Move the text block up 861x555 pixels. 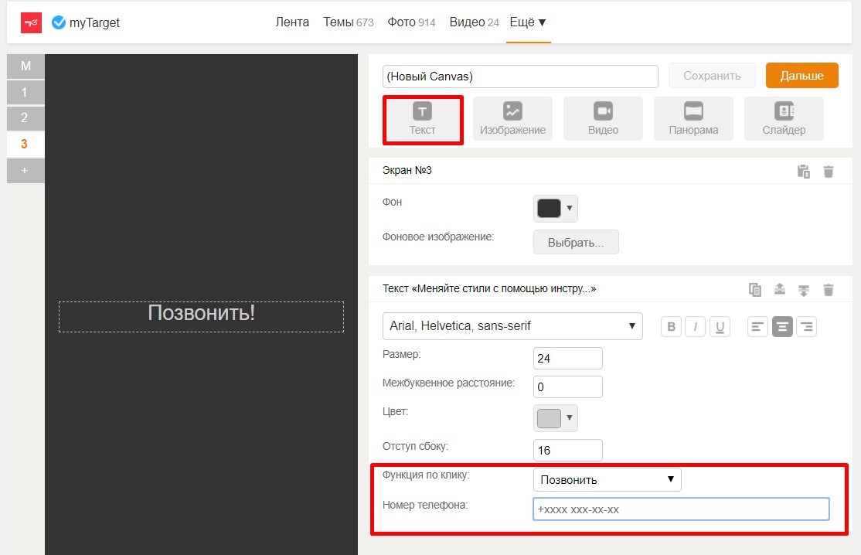780,290
